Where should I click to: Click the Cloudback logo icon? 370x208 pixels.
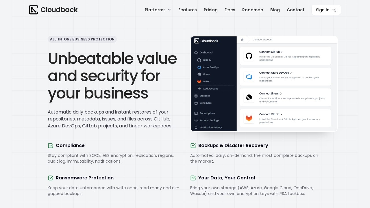(x=34, y=10)
